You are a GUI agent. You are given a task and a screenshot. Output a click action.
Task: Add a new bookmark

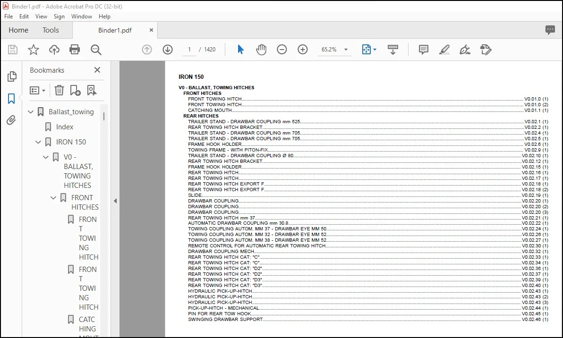pos(76,90)
